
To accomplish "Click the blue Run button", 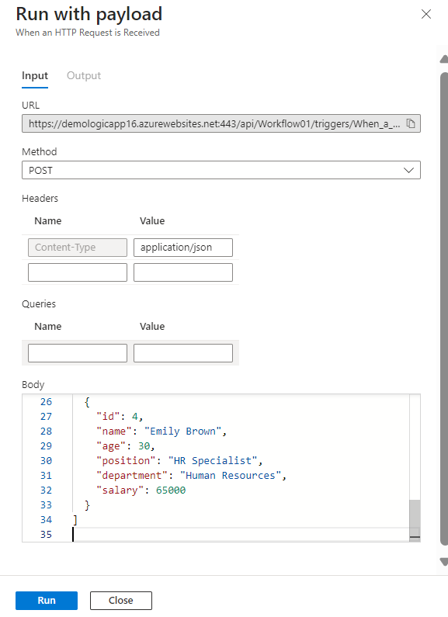I will (47, 601).
